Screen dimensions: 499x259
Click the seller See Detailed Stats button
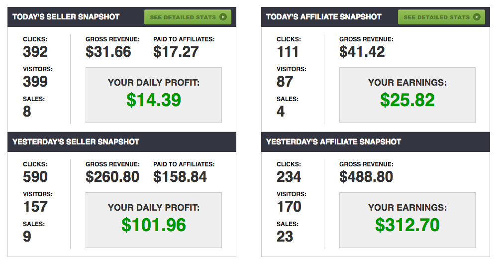(188, 17)
